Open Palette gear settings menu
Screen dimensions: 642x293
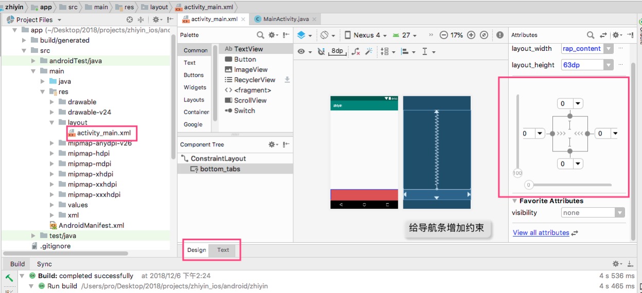click(x=273, y=35)
